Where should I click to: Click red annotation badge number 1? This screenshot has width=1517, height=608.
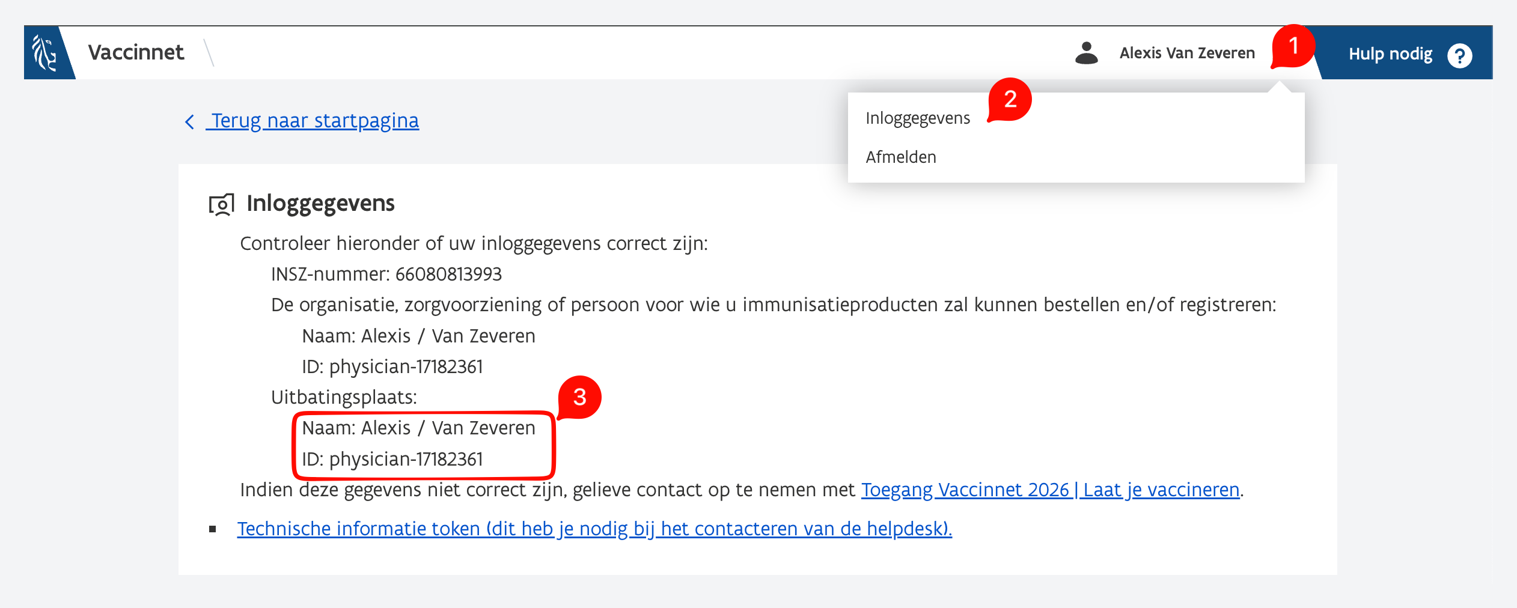click(x=1293, y=47)
